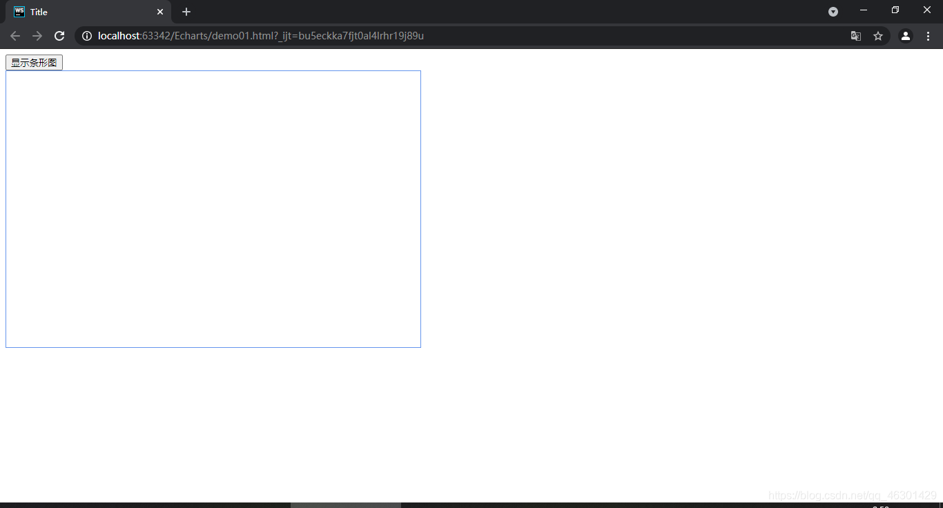The image size is (943, 508).
Task: Restore down the browser window
Action: 895,10
